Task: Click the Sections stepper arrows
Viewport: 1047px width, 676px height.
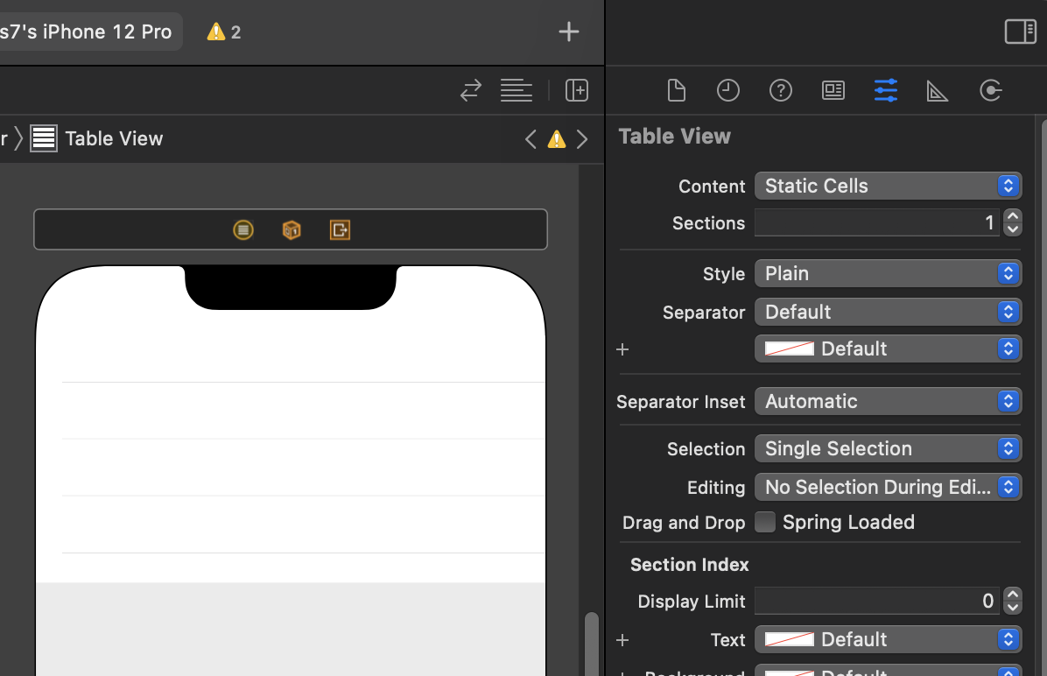Action: tap(1013, 222)
